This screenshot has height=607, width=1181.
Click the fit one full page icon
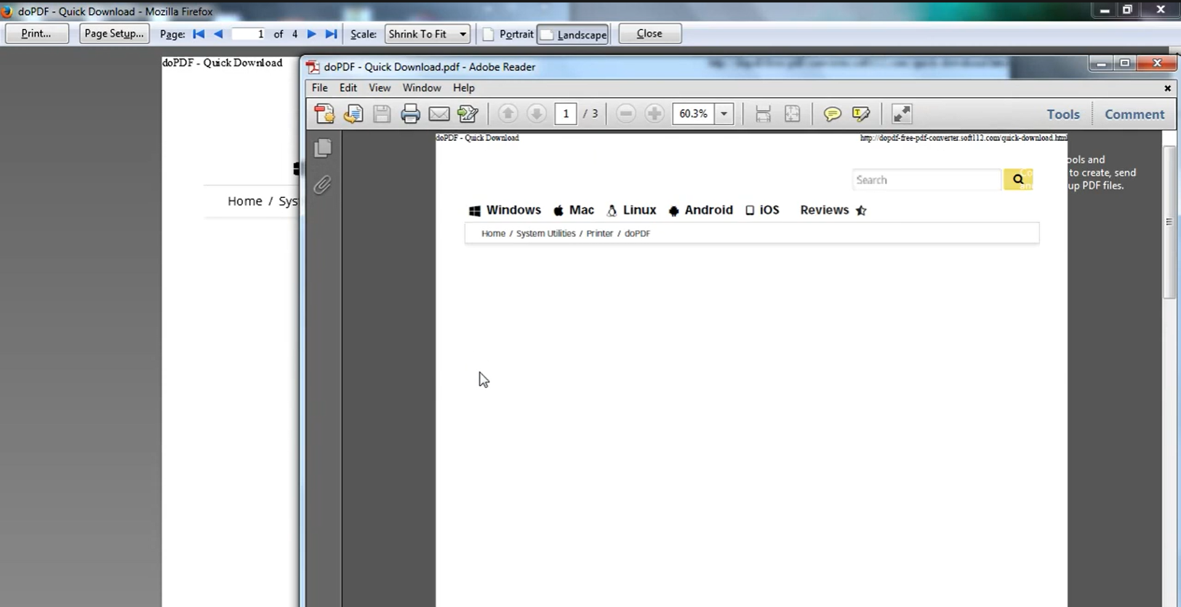[x=792, y=114]
